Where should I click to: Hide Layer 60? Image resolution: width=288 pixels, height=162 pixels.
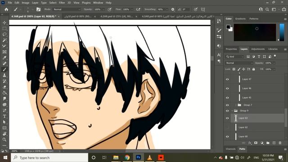pyautogui.click(x=227, y=137)
